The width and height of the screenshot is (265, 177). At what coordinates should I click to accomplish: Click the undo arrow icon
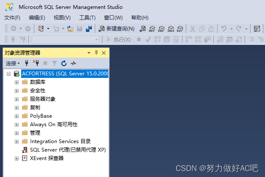pyautogui.click(x=224, y=29)
